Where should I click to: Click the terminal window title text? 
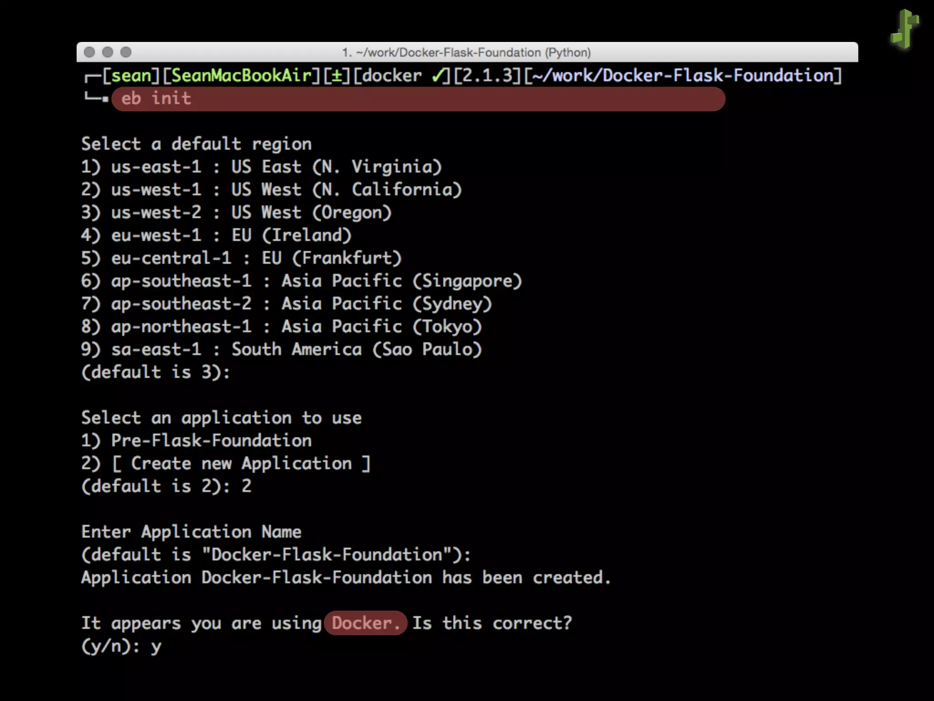click(466, 52)
